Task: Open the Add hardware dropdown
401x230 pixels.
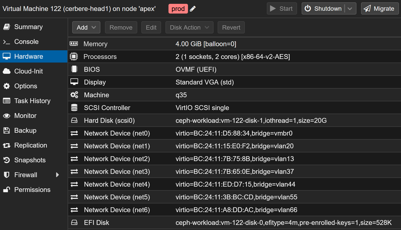Action: (86, 27)
